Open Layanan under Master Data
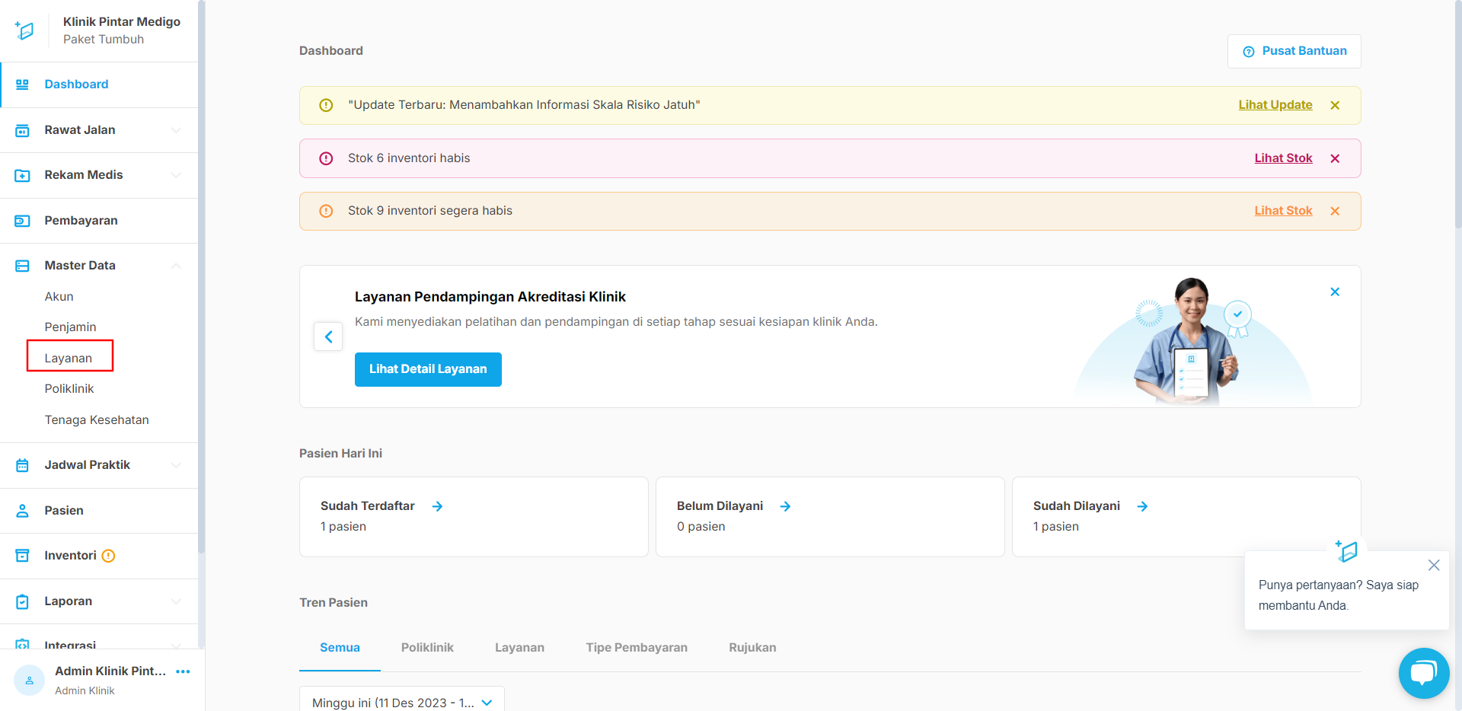The width and height of the screenshot is (1462, 711). coord(68,358)
